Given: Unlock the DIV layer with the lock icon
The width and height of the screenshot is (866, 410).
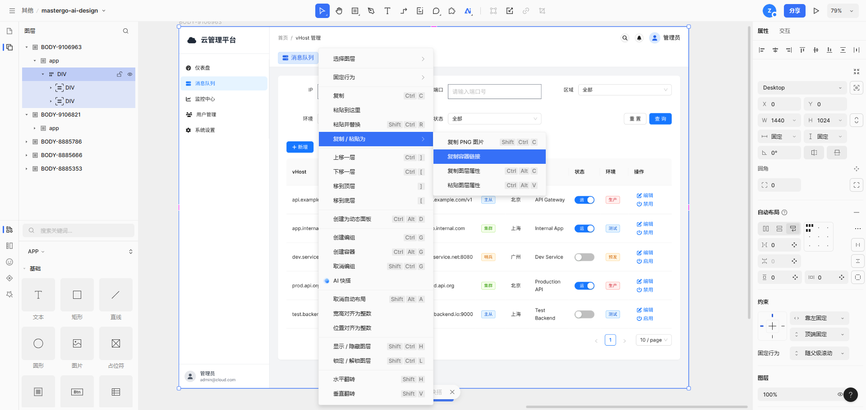Looking at the screenshot, I should click(120, 74).
